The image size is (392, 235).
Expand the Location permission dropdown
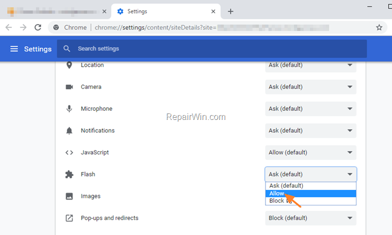click(x=311, y=66)
